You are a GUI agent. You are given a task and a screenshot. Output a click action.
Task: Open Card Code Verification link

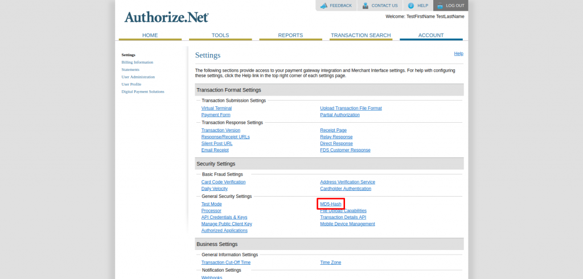pyautogui.click(x=223, y=182)
